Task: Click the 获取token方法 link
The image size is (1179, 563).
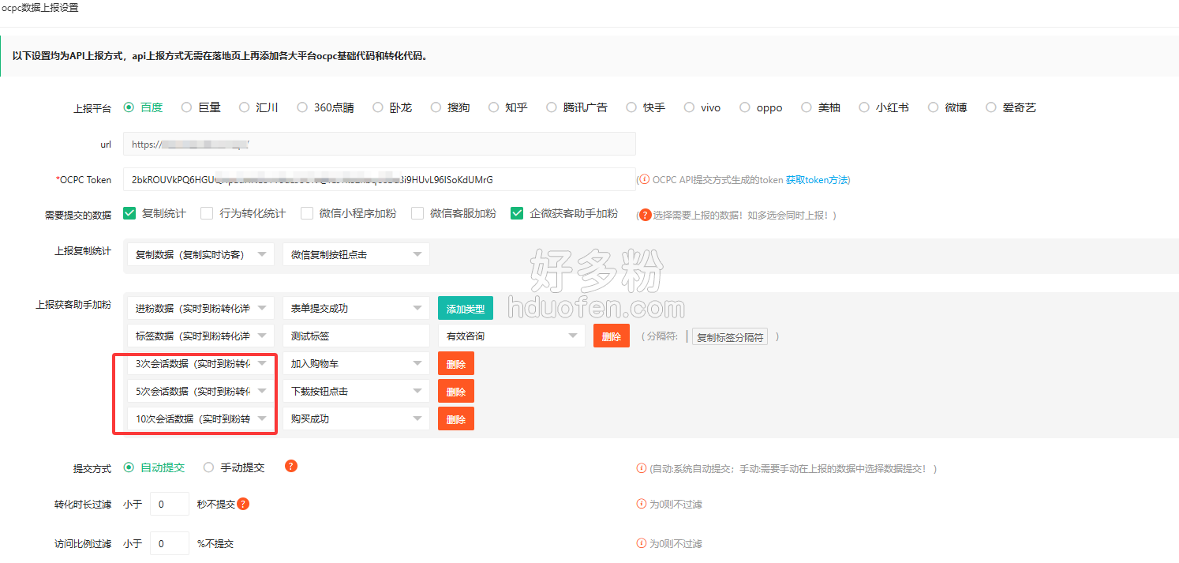Action: click(x=818, y=180)
